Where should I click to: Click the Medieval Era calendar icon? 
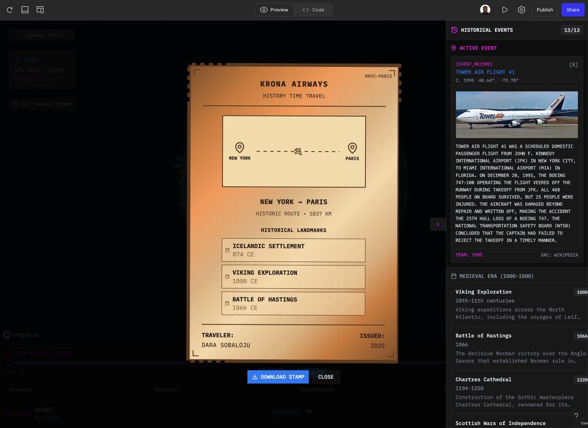(454, 276)
